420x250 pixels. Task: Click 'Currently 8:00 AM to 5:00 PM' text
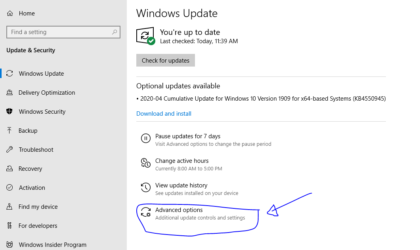(189, 168)
